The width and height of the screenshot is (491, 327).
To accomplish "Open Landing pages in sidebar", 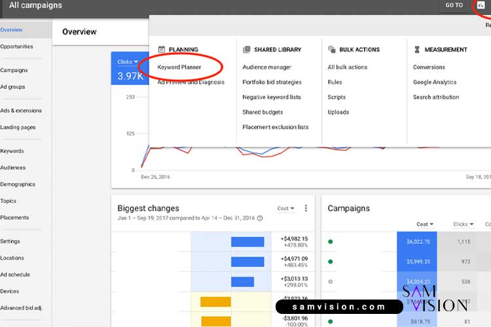I will 18,127.
